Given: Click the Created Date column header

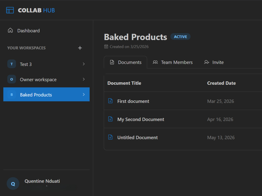Looking at the screenshot, I should (x=221, y=83).
